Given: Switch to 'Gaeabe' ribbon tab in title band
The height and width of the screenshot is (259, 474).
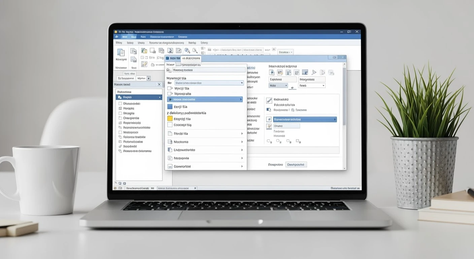Looking at the screenshot, I should click(183, 37).
